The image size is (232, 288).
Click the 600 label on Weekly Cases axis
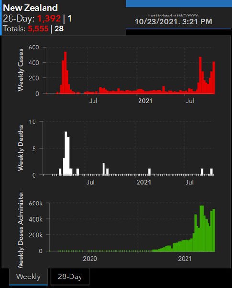pyautogui.click(x=34, y=48)
